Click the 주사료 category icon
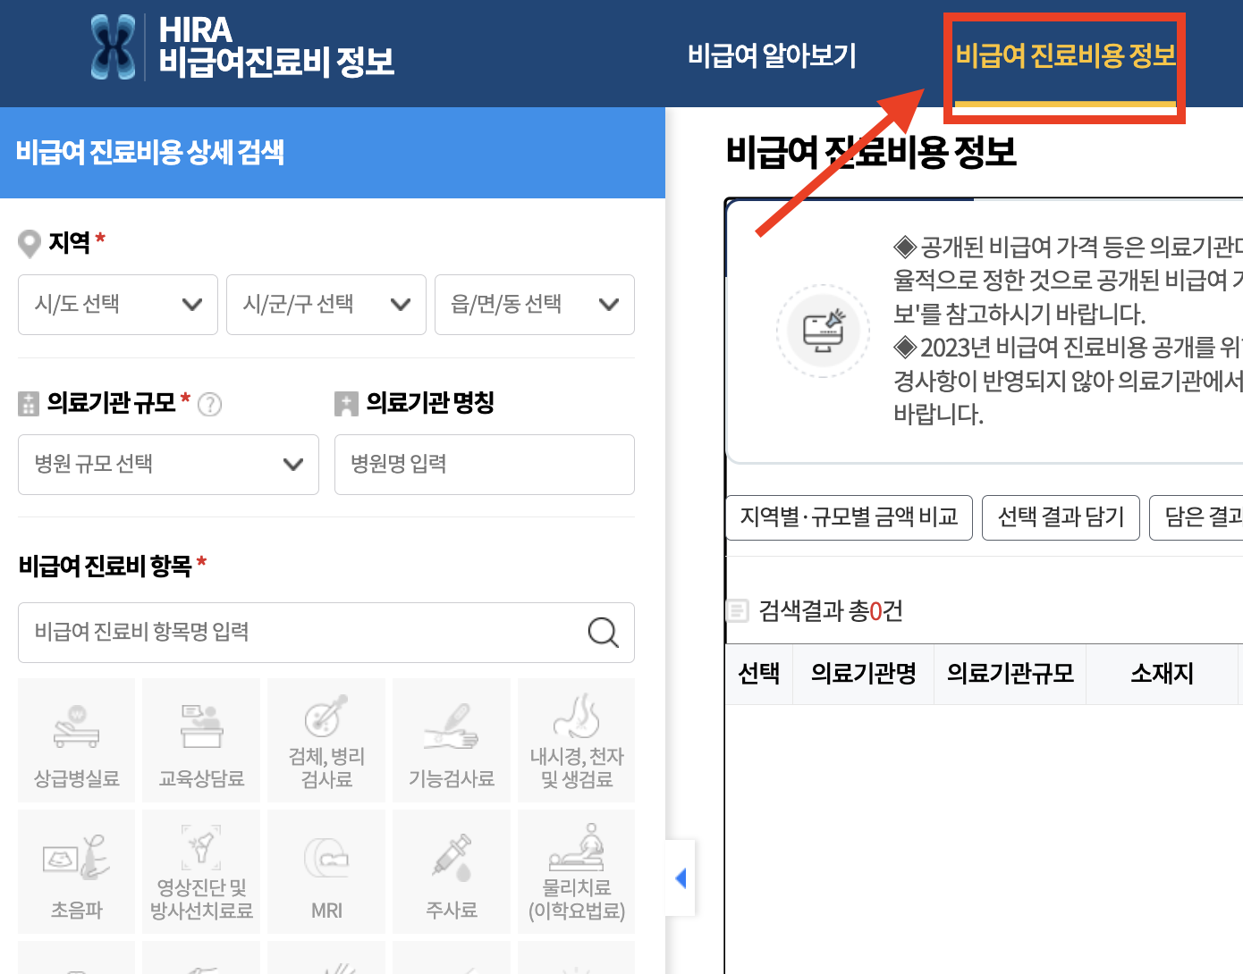 click(451, 870)
